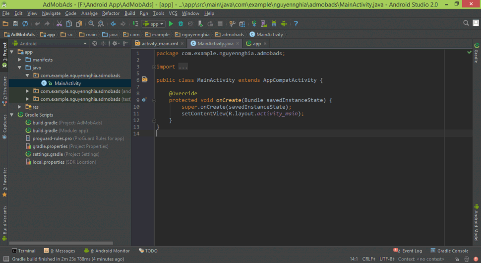The image size is (481, 263).
Task: Open the Project panel settings gear
Action: coord(116,44)
